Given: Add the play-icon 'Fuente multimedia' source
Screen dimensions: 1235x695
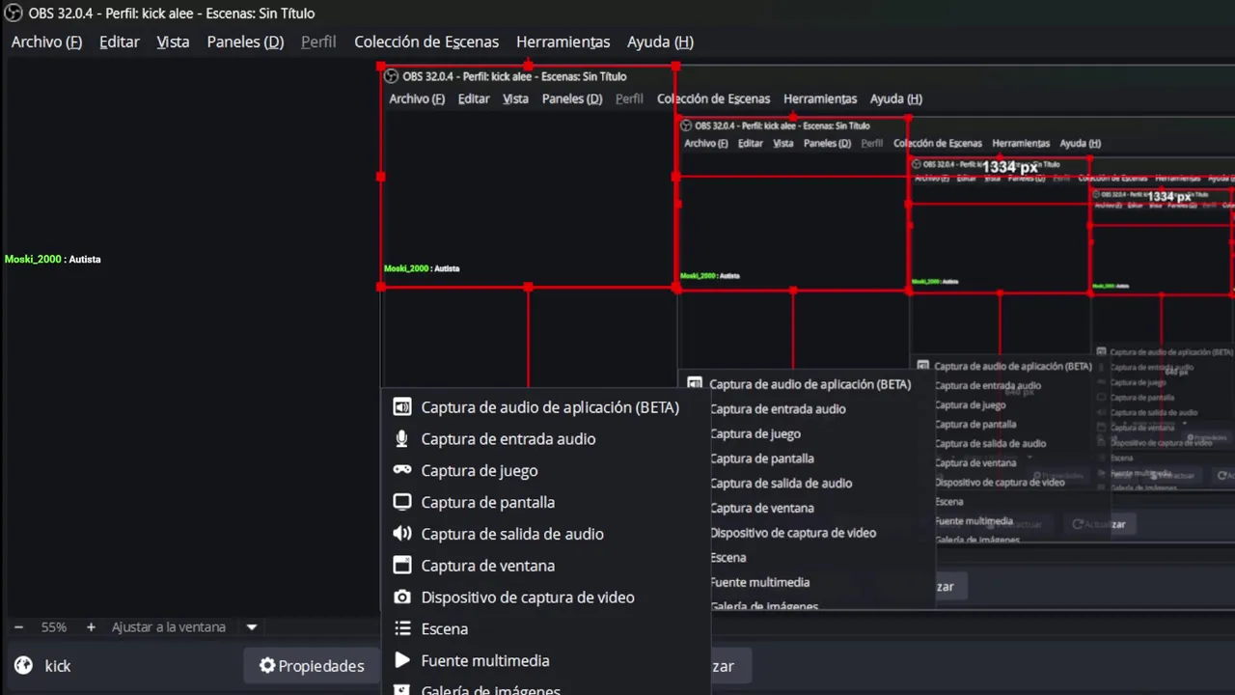Looking at the screenshot, I should click(x=545, y=661).
